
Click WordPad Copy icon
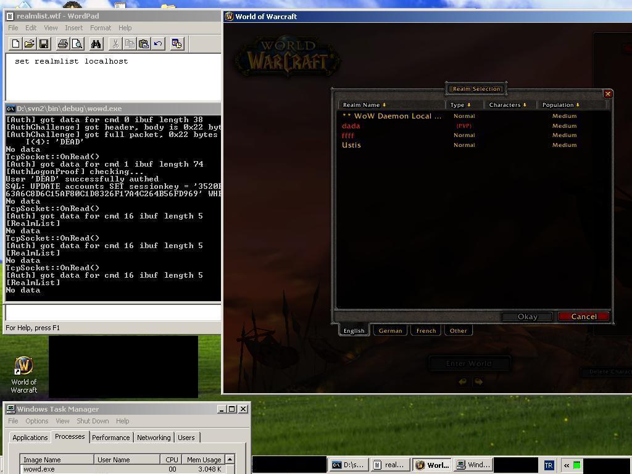[130, 44]
